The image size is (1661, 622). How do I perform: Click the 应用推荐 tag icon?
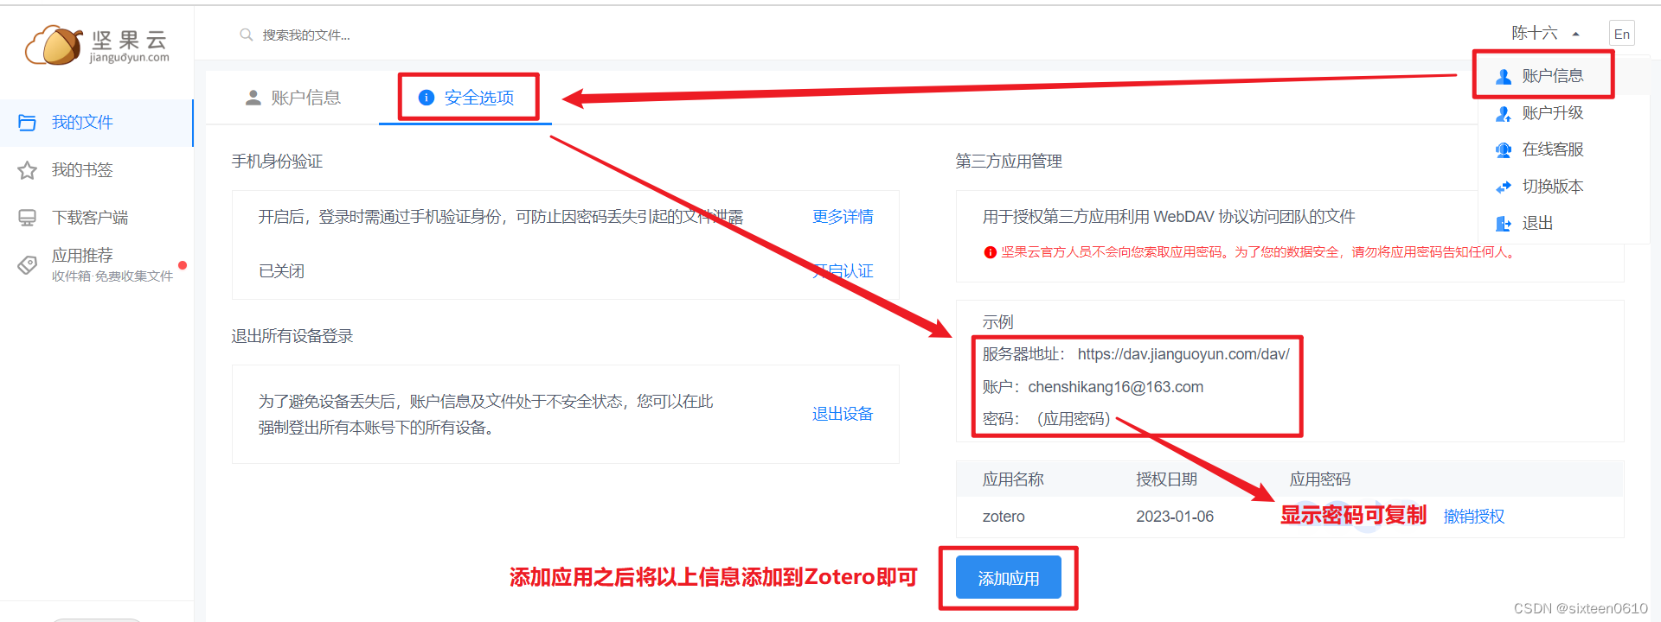click(27, 264)
